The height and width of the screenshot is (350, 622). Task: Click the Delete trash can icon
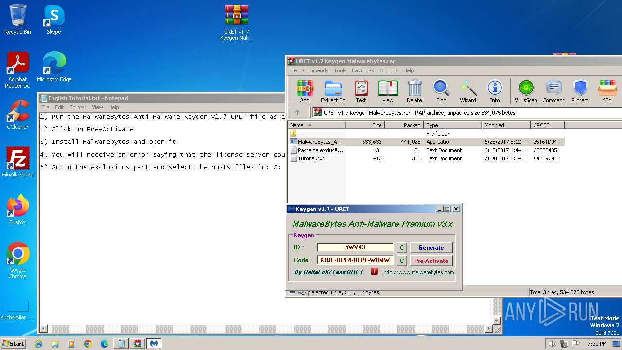tap(415, 91)
